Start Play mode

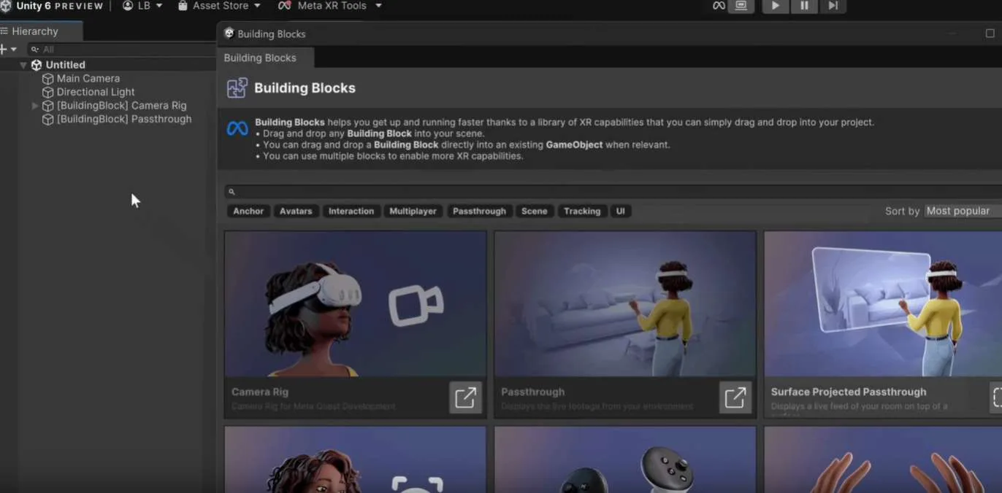pos(776,6)
